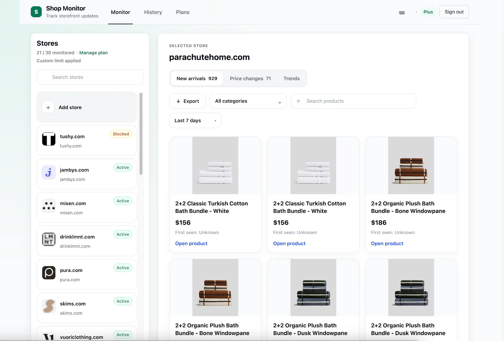Click the Plus plan badge
Image resolution: width=504 pixels, height=341 pixels.
[428, 12]
